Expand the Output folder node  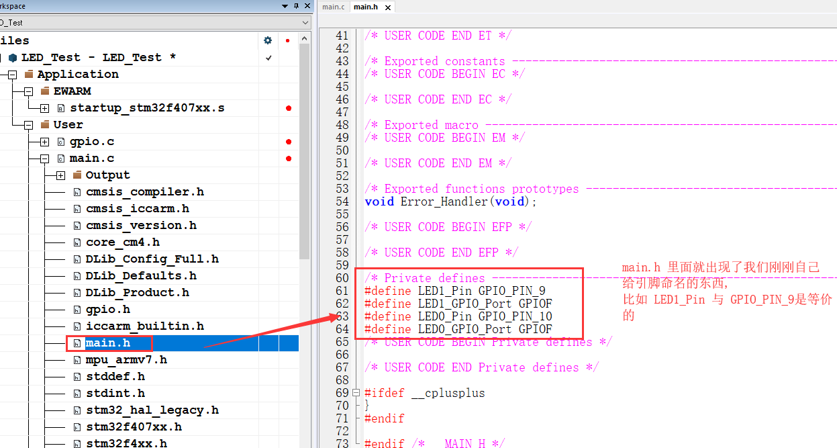point(60,175)
